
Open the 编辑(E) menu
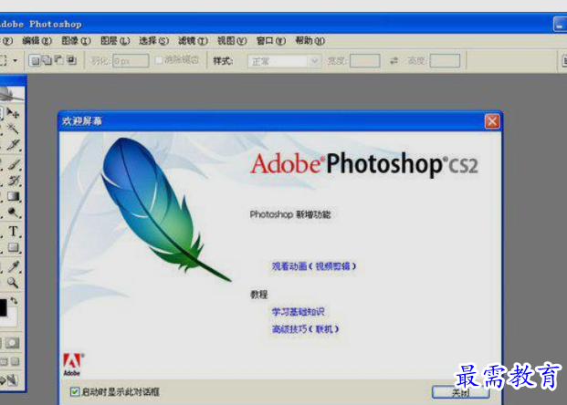[x=37, y=41]
